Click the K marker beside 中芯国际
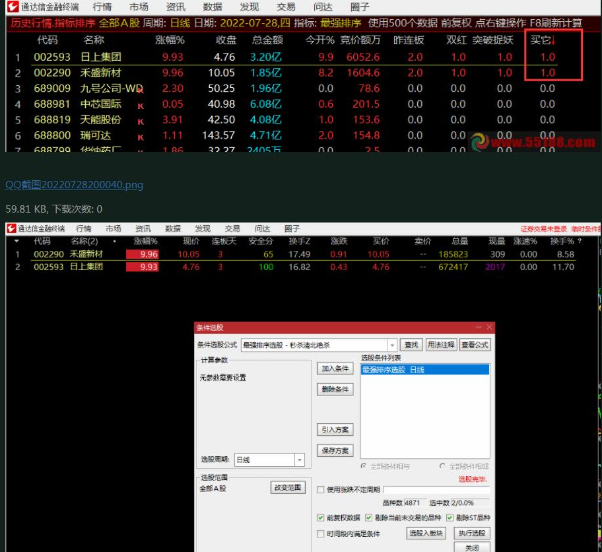 (141, 106)
